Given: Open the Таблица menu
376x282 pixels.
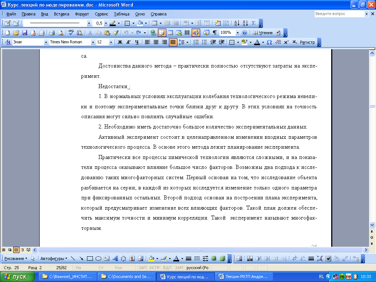Looking at the screenshot, I should coord(122,14).
